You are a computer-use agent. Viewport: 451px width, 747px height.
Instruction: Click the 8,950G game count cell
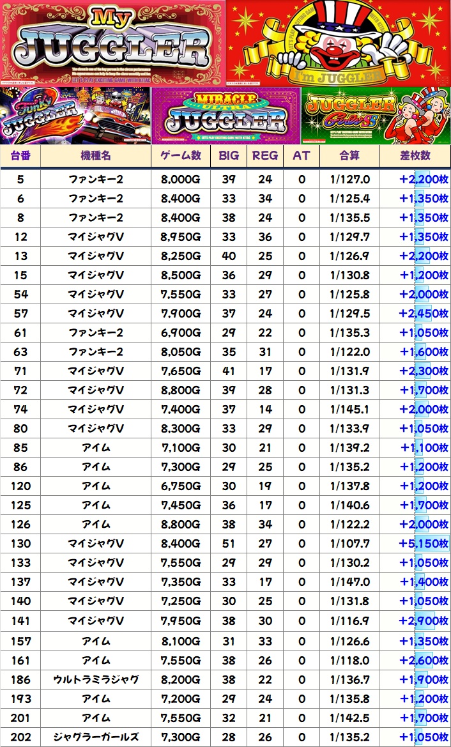[181, 237]
